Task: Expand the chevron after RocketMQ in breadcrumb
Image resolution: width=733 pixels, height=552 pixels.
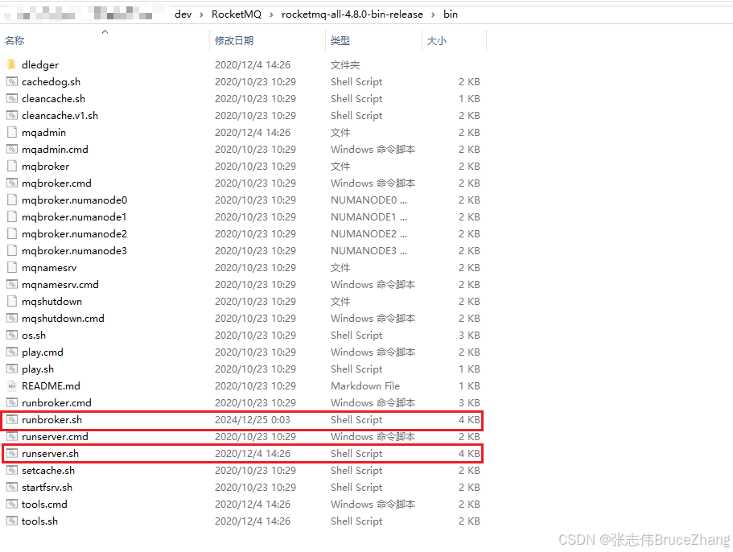Action: point(271,14)
